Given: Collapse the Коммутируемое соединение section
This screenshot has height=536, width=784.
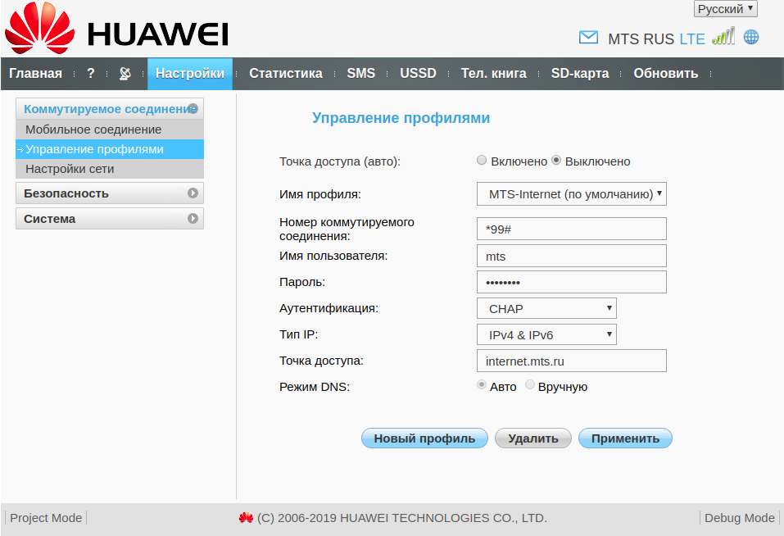Looking at the screenshot, I should tap(110, 108).
